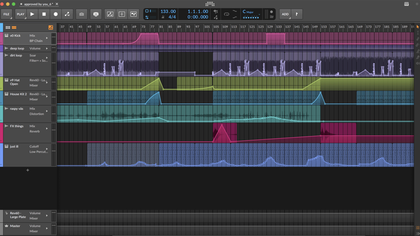The height and width of the screenshot is (236, 420).
Task: Click just ill instrument track icon
Action: (7, 146)
